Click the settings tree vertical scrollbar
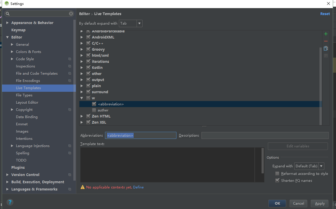The height and width of the screenshot is (209, 336). [74, 100]
